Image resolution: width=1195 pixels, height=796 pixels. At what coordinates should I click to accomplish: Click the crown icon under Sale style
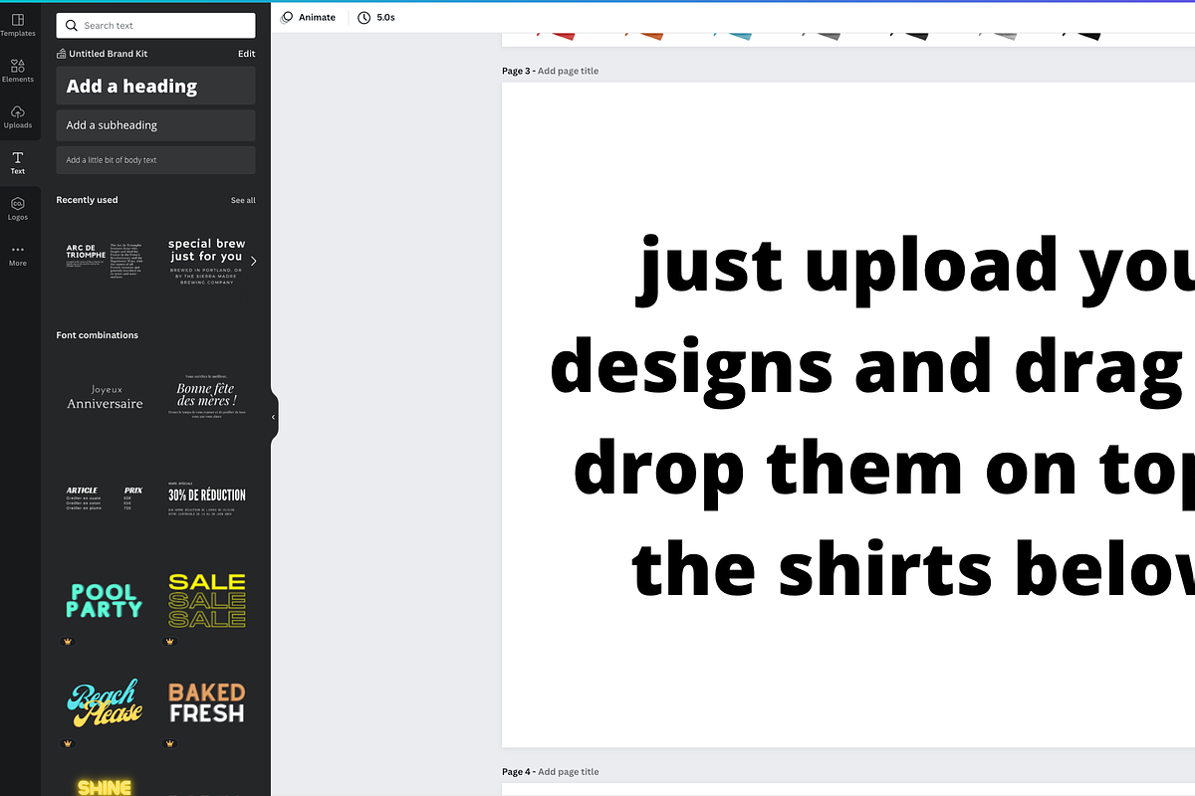coord(170,642)
